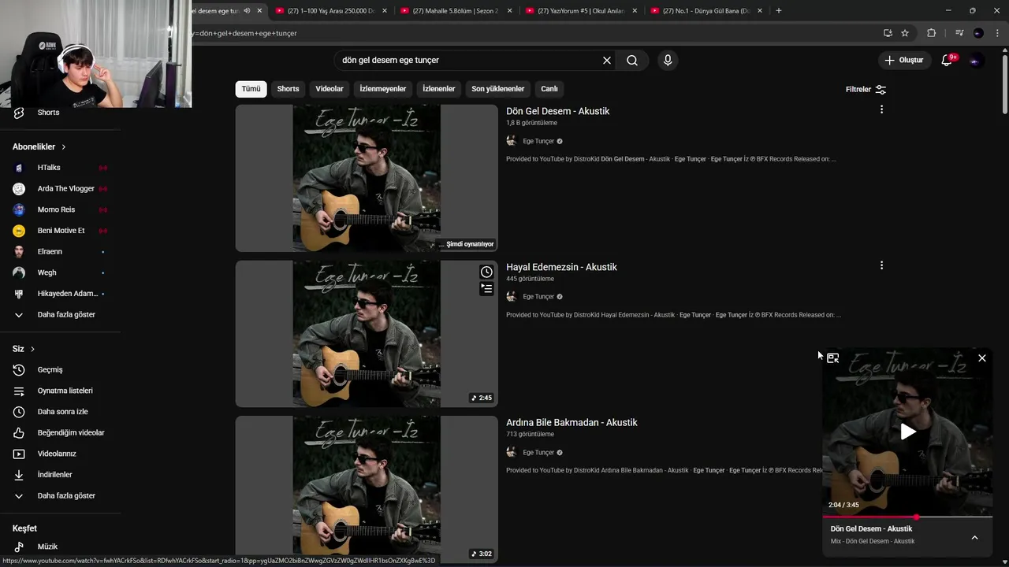Clear the search box with the X icon
The image size is (1009, 567).
coord(607,60)
